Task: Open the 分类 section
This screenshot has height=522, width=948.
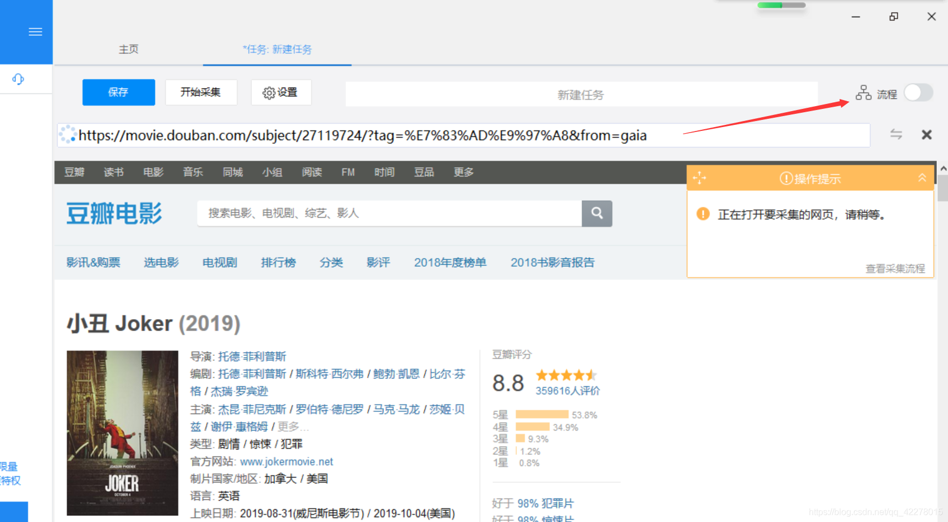Action: (331, 262)
